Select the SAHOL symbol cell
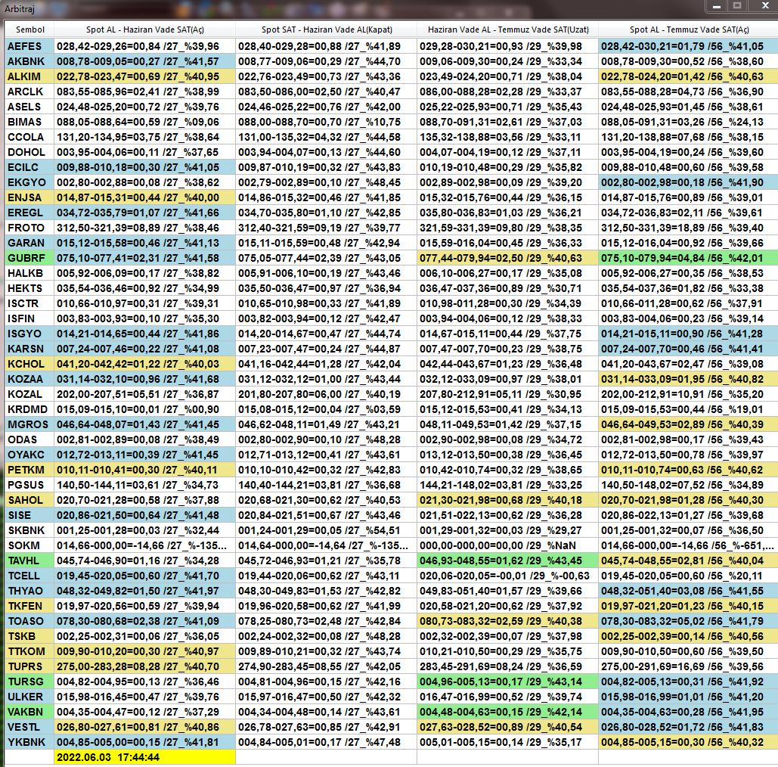This screenshot has width=778, height=767. pyautogui.click(x=29, y=501)
